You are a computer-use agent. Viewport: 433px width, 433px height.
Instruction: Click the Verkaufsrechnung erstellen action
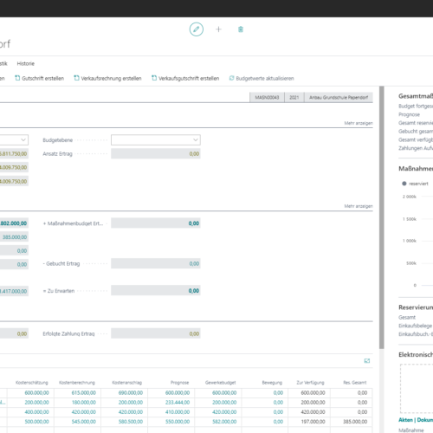click(x=107, y=78)
